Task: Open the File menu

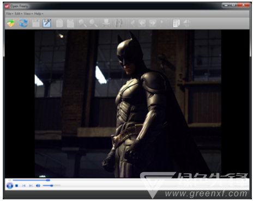Action: (x=9, y=14)
